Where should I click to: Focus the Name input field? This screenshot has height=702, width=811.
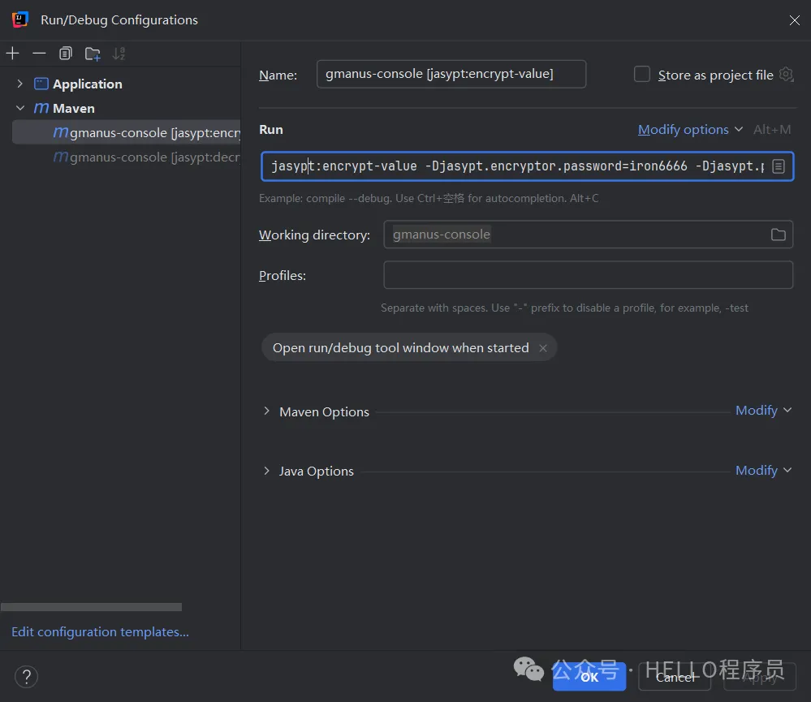451,74
